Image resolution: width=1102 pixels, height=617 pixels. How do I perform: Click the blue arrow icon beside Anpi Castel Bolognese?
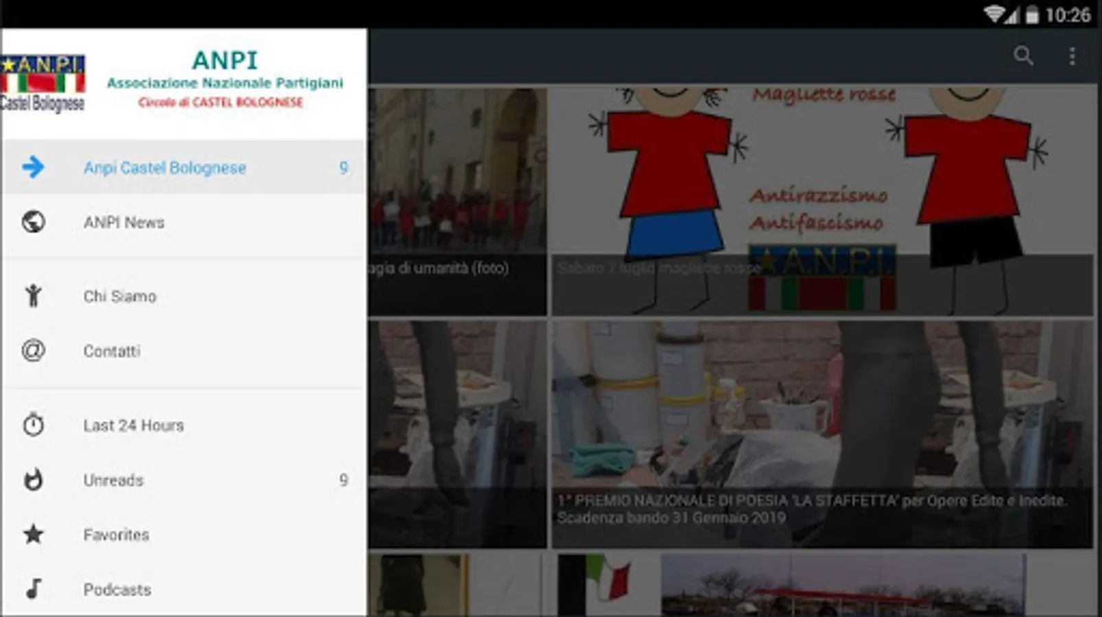tap(33, 167)
